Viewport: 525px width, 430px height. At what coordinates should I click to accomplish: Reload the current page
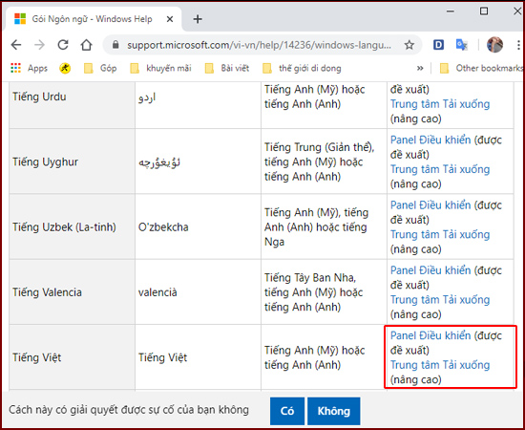63,45
